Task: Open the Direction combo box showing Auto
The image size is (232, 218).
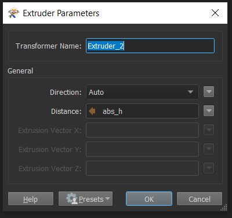Action: 142,92
